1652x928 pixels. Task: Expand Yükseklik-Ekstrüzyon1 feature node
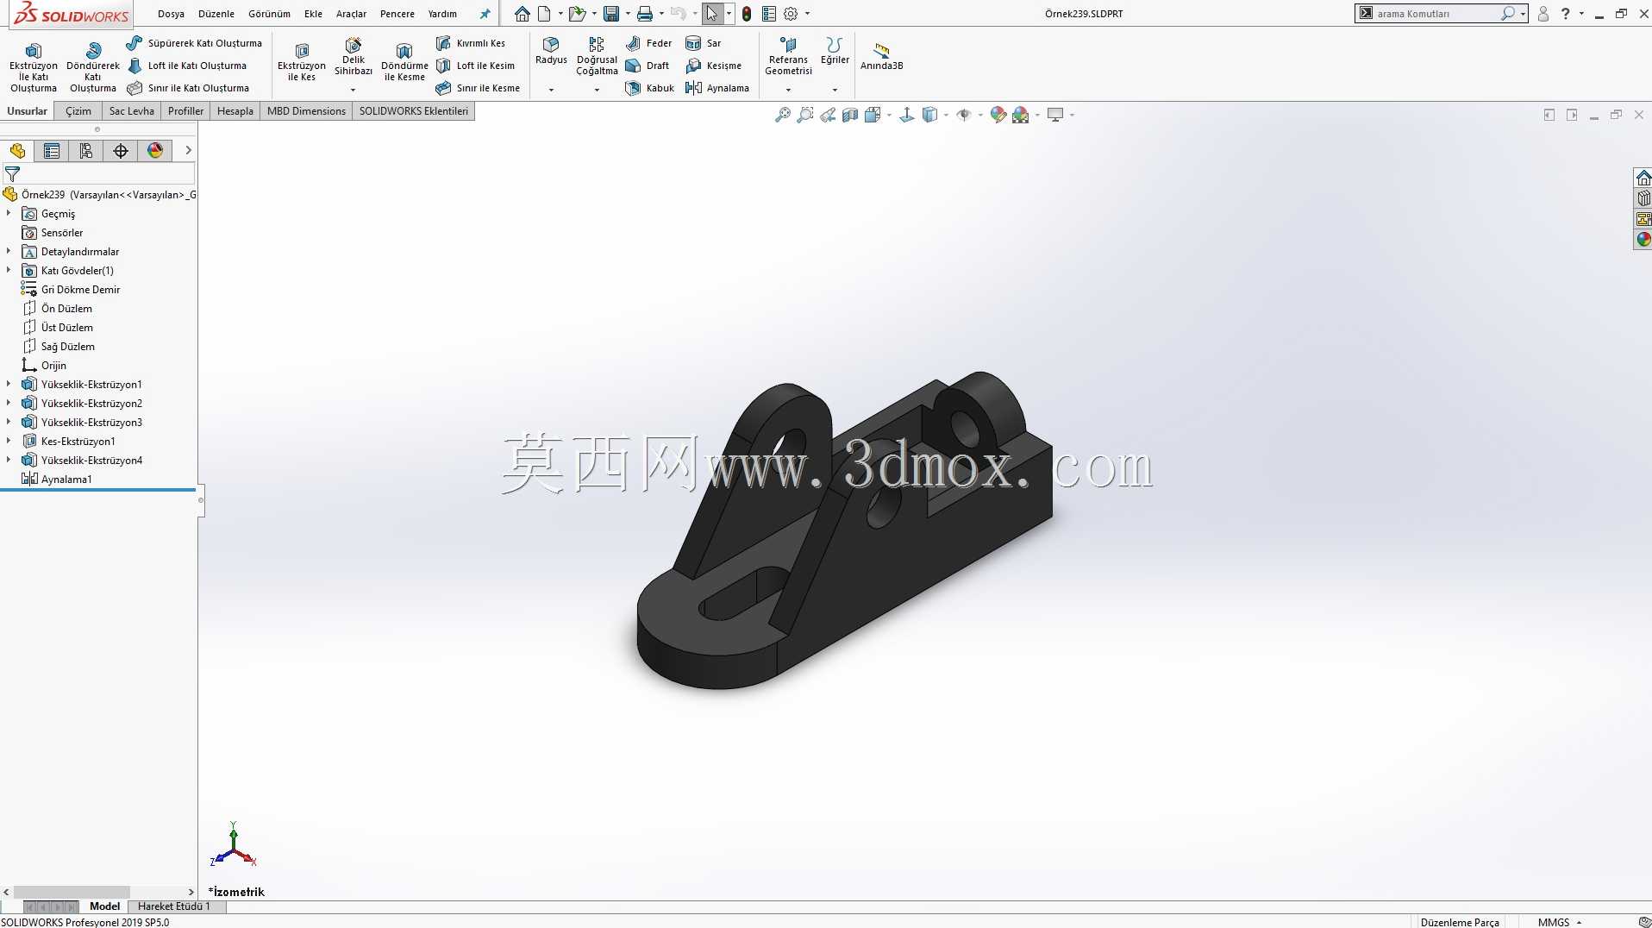click(x=9, y=384)
